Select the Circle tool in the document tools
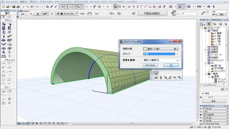229x129 pixels. [x=4, y=80]
